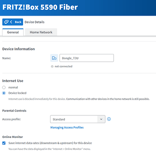The width and height of the screenshot is (156, 154).
Task: Click the 'You can have the data displayed' hint
Action: [50, 149]
